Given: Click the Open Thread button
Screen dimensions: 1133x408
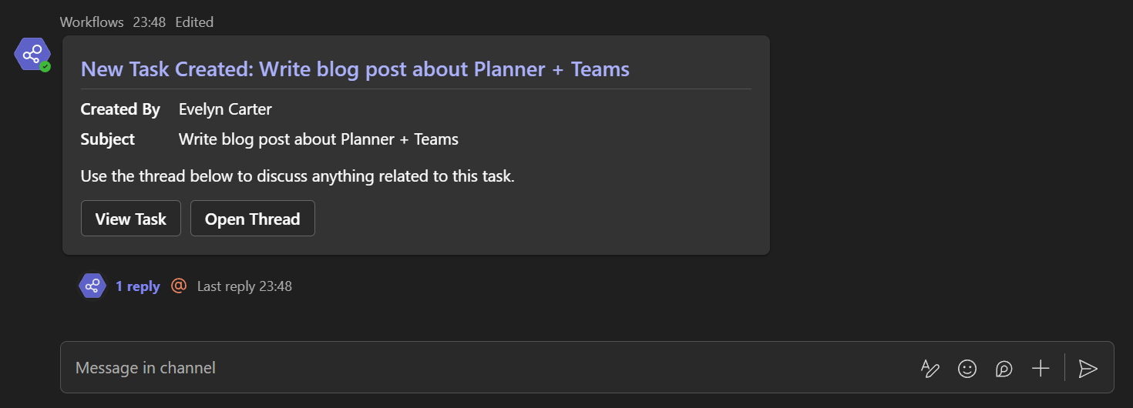Looking at the screenshot, I should (253, 219).
